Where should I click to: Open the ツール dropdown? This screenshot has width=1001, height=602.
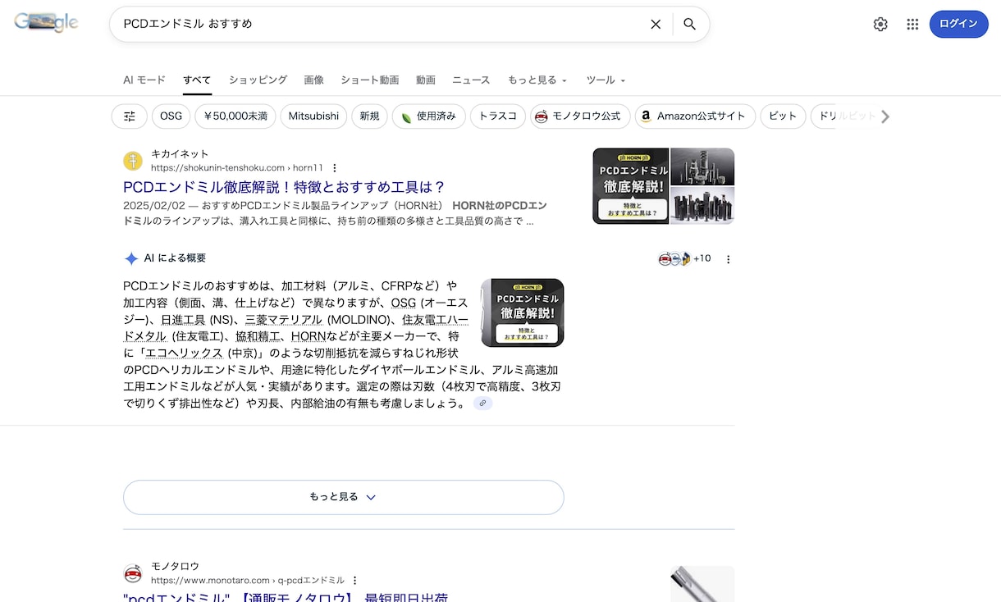click(606, 80)
